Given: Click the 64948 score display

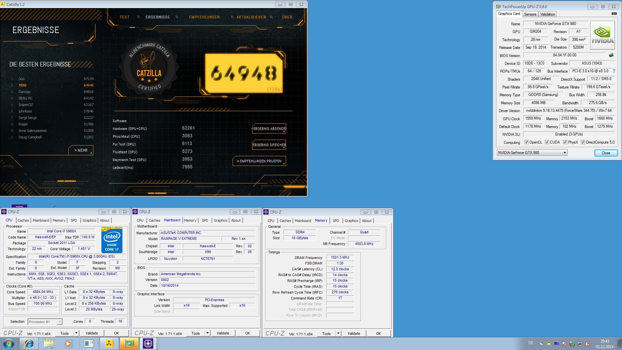Looking at the screenshot, I should pos(244,73).
